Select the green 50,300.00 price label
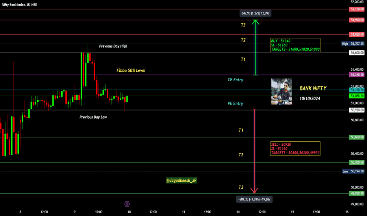The width and height of the screenshot is (367, 216). [357, 162]
